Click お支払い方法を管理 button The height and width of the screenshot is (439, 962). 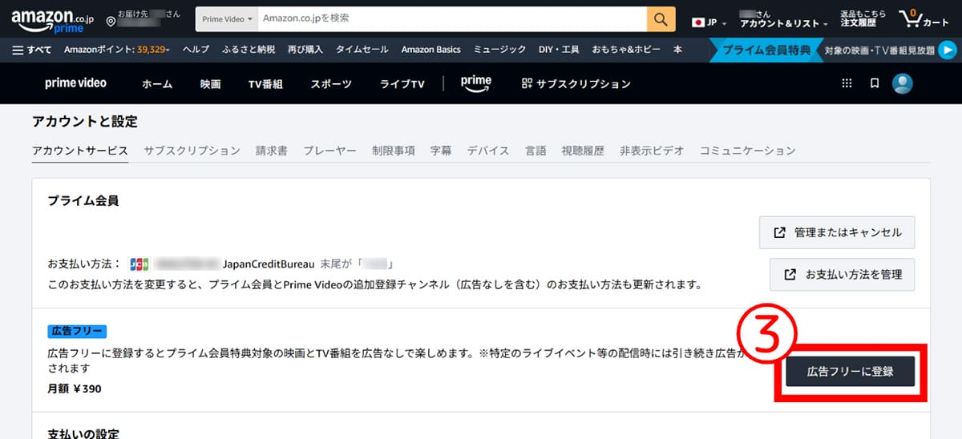843,274
